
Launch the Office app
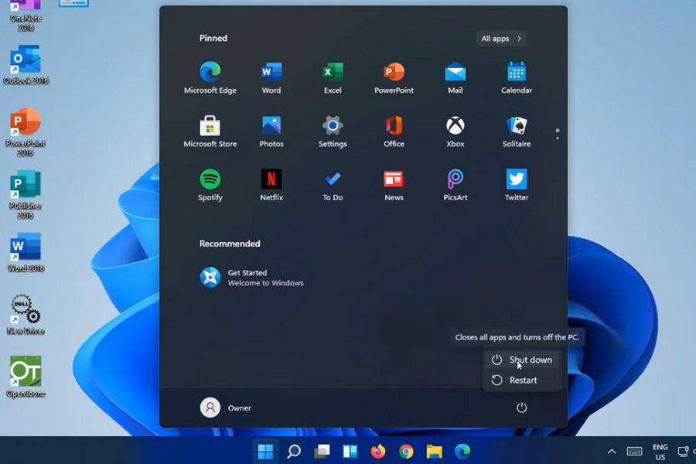coord(394,131)
